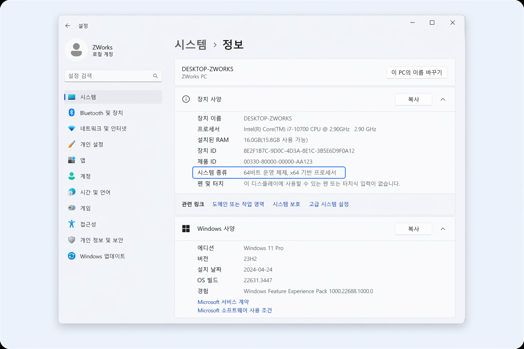
Task: Click the 펜 및 터치 value text
Action: (x=322, y=183)
